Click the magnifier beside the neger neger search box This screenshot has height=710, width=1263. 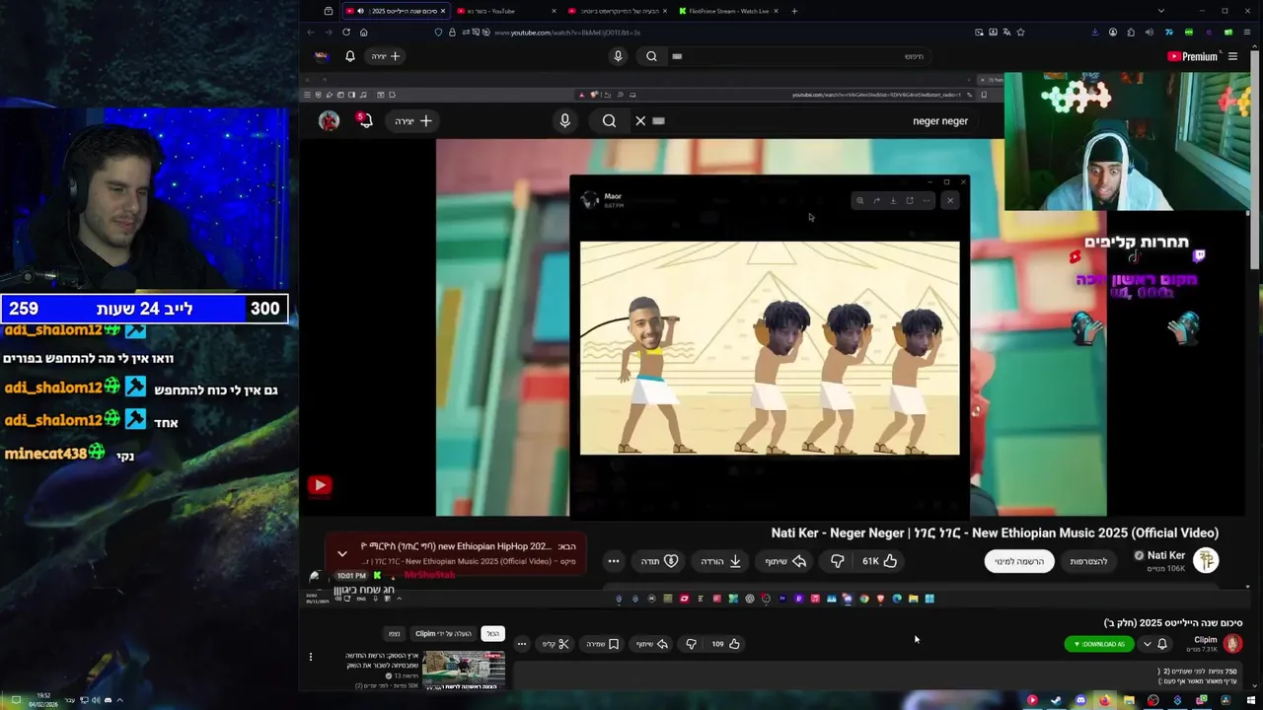(x=609, y=120)
